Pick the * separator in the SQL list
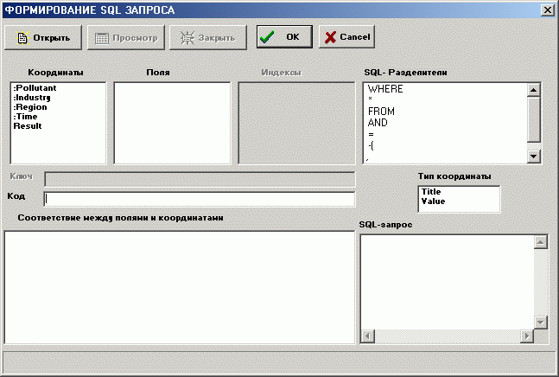Image resolution: width=559 pixels, height=377 pixels. (x=370, y=99)
